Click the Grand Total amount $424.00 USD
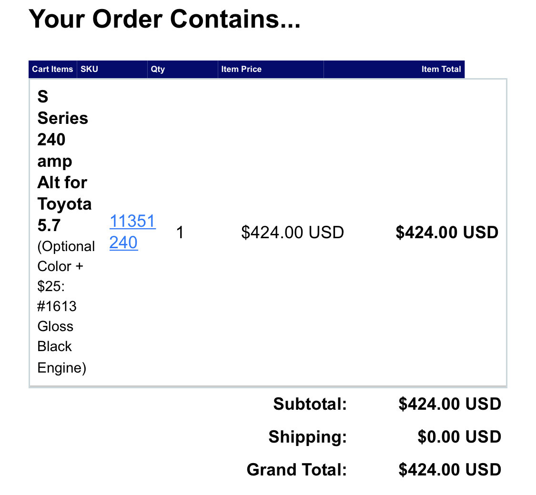The image size is (536, 495). [x=449, y=469]
